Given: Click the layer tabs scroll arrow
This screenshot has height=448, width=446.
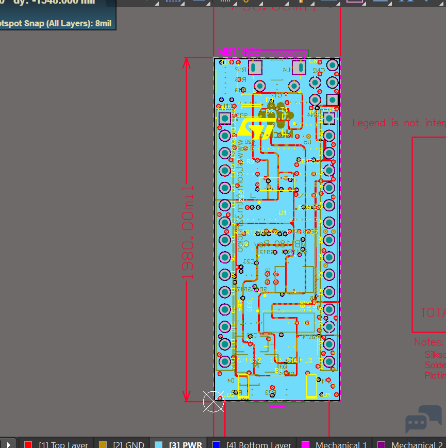Looking at the screenshot, I should [9, 444].
